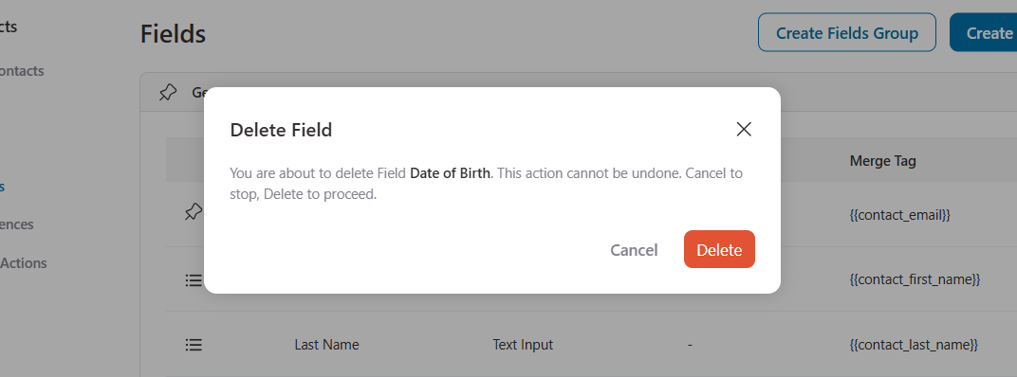
Task: Click the blue Create button at top right
Action: [983, 32]
